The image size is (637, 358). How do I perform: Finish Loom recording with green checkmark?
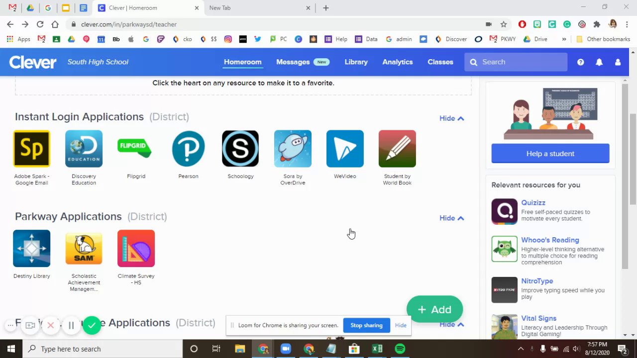point(92,325)
